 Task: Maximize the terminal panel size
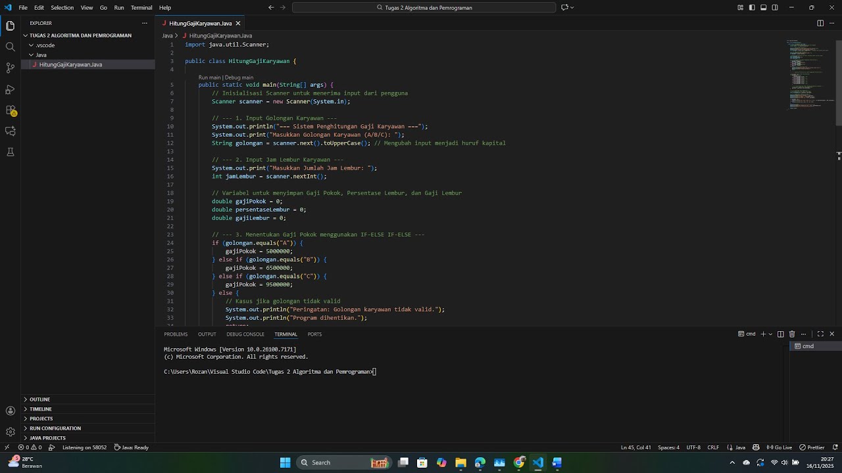click(820, 334)
